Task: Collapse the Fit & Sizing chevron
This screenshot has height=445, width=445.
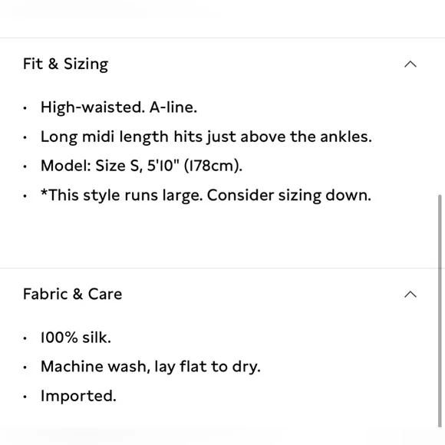Action: (x=410, y=64)
